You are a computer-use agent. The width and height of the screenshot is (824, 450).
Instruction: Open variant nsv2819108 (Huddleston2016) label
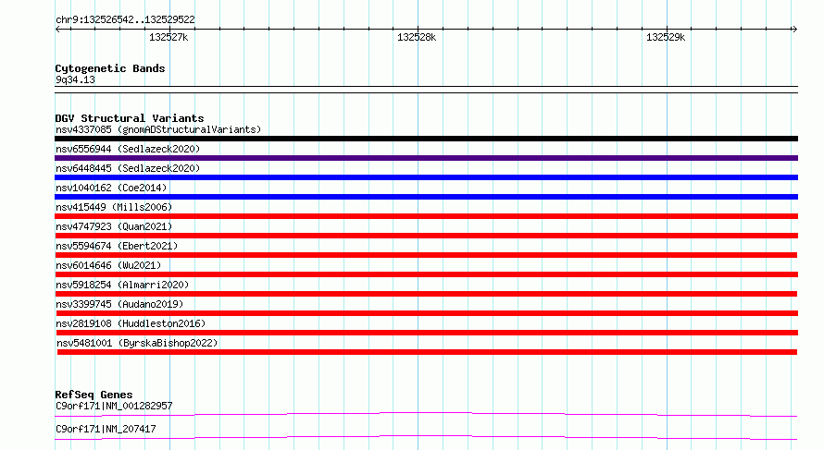[x=131, y=323]
